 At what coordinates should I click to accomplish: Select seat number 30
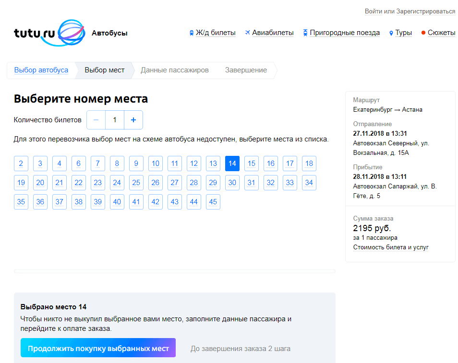[232, 183]
